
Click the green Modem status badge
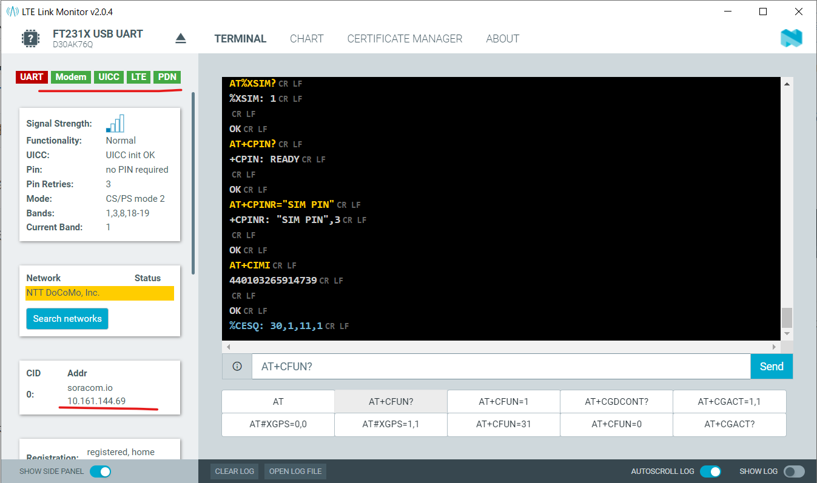(71, 77)
